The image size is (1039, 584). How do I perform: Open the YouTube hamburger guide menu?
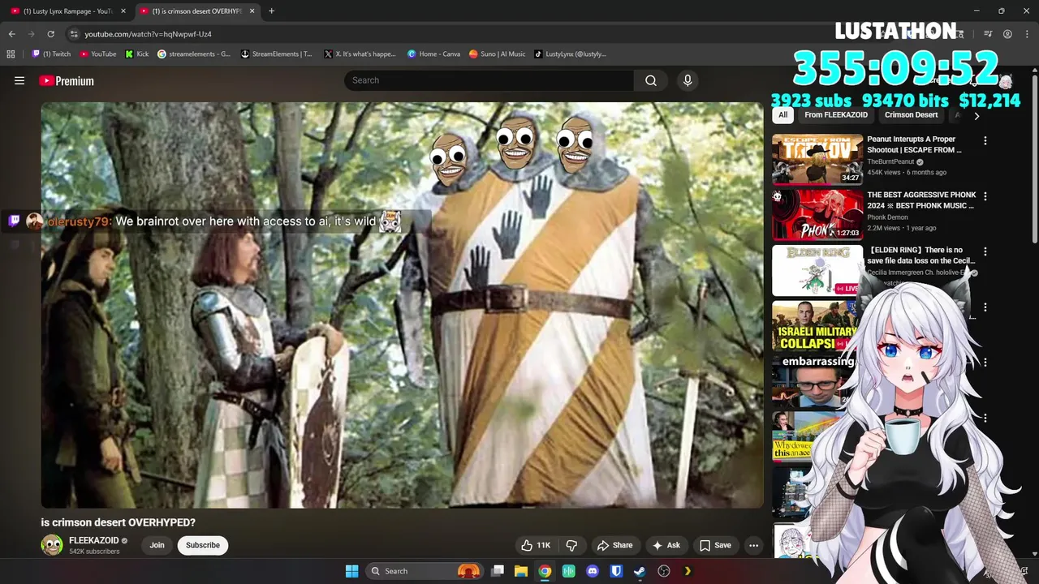click(19, 80)
